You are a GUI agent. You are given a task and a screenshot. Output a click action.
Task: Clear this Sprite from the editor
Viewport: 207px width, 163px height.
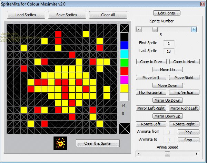(x=98, y=143)
